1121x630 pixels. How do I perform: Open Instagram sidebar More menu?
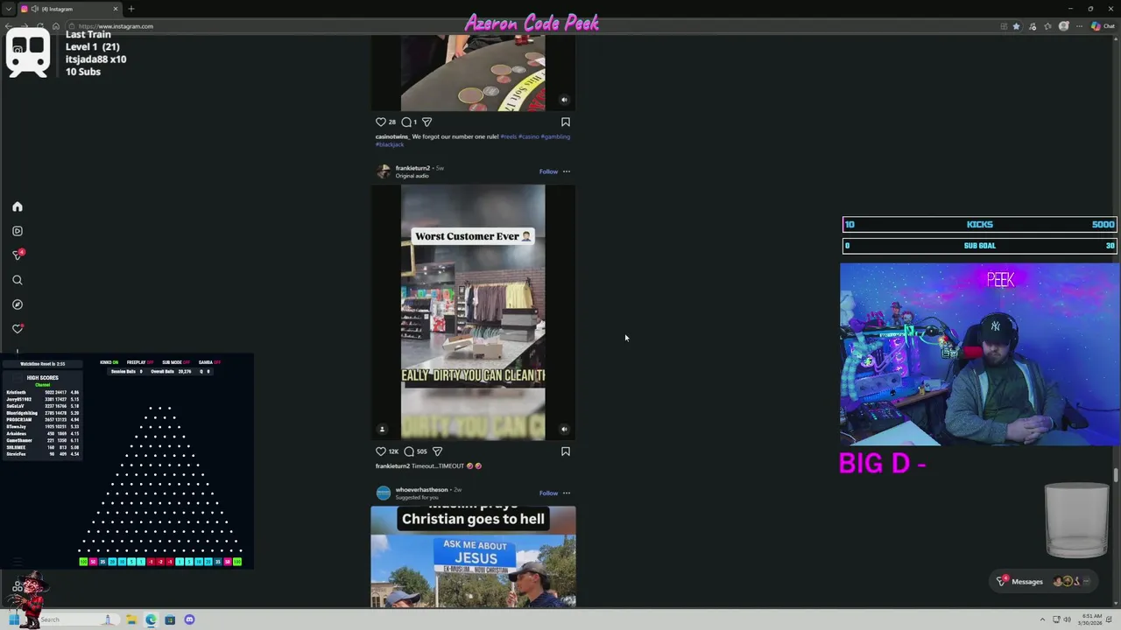(18, 562)
